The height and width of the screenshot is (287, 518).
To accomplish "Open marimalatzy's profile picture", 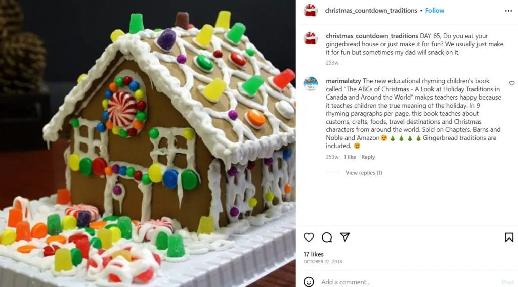I will pyautogui.click(x=311, y=84).
